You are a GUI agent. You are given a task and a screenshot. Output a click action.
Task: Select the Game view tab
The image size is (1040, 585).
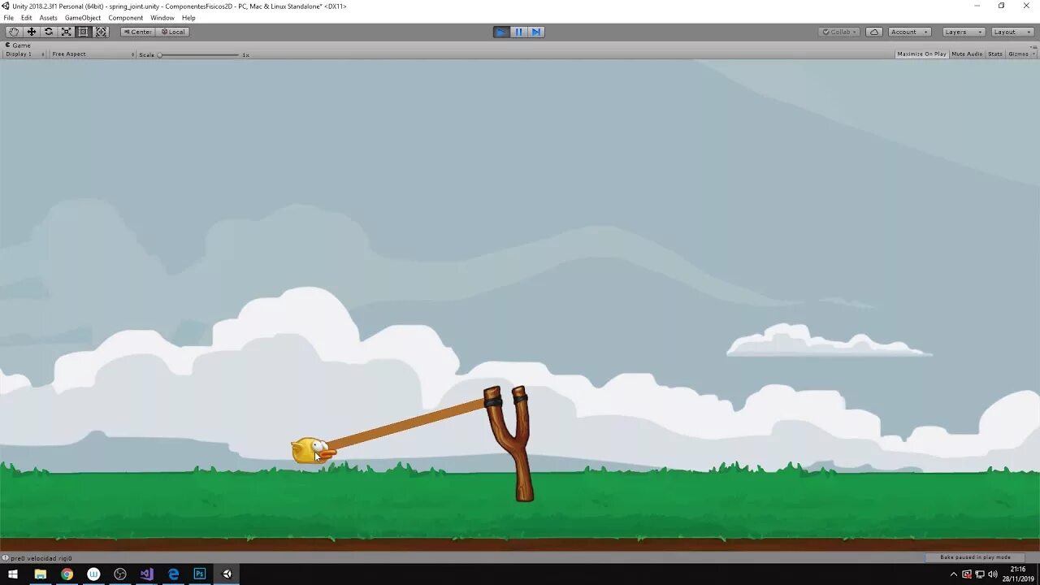[x=18, y=45]
